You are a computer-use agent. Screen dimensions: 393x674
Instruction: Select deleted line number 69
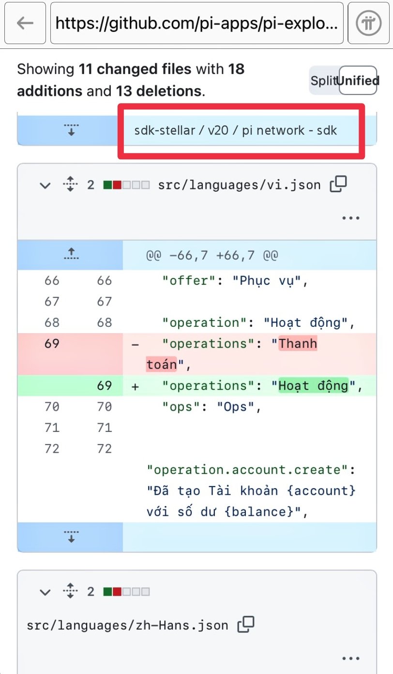click(52, 344)
